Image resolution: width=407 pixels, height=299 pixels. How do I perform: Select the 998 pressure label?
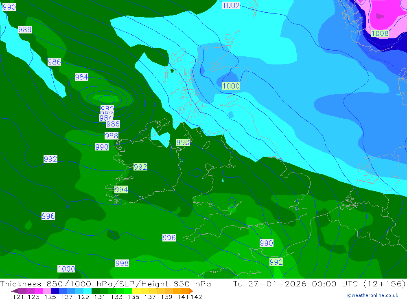click(x=122, y=263)
